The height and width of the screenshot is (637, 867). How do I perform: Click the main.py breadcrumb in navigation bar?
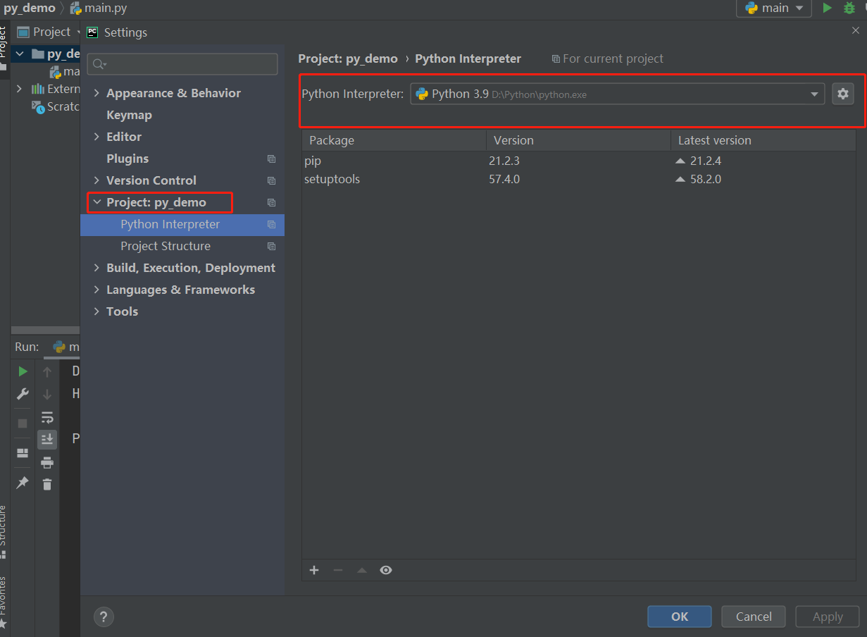click(x=99, y=8)
